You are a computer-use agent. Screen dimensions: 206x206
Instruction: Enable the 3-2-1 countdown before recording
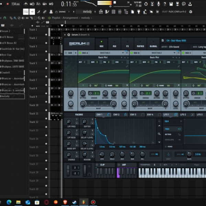(38, 4)
